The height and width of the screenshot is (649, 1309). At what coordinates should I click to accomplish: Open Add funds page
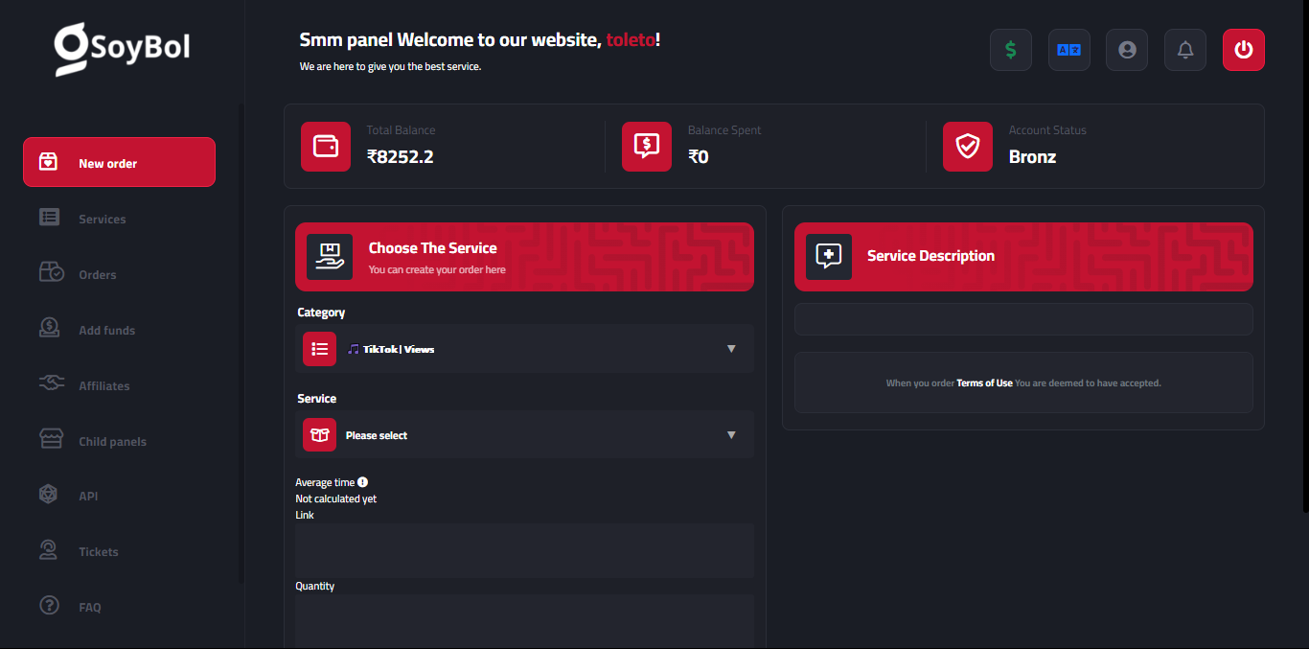point(106,330)
